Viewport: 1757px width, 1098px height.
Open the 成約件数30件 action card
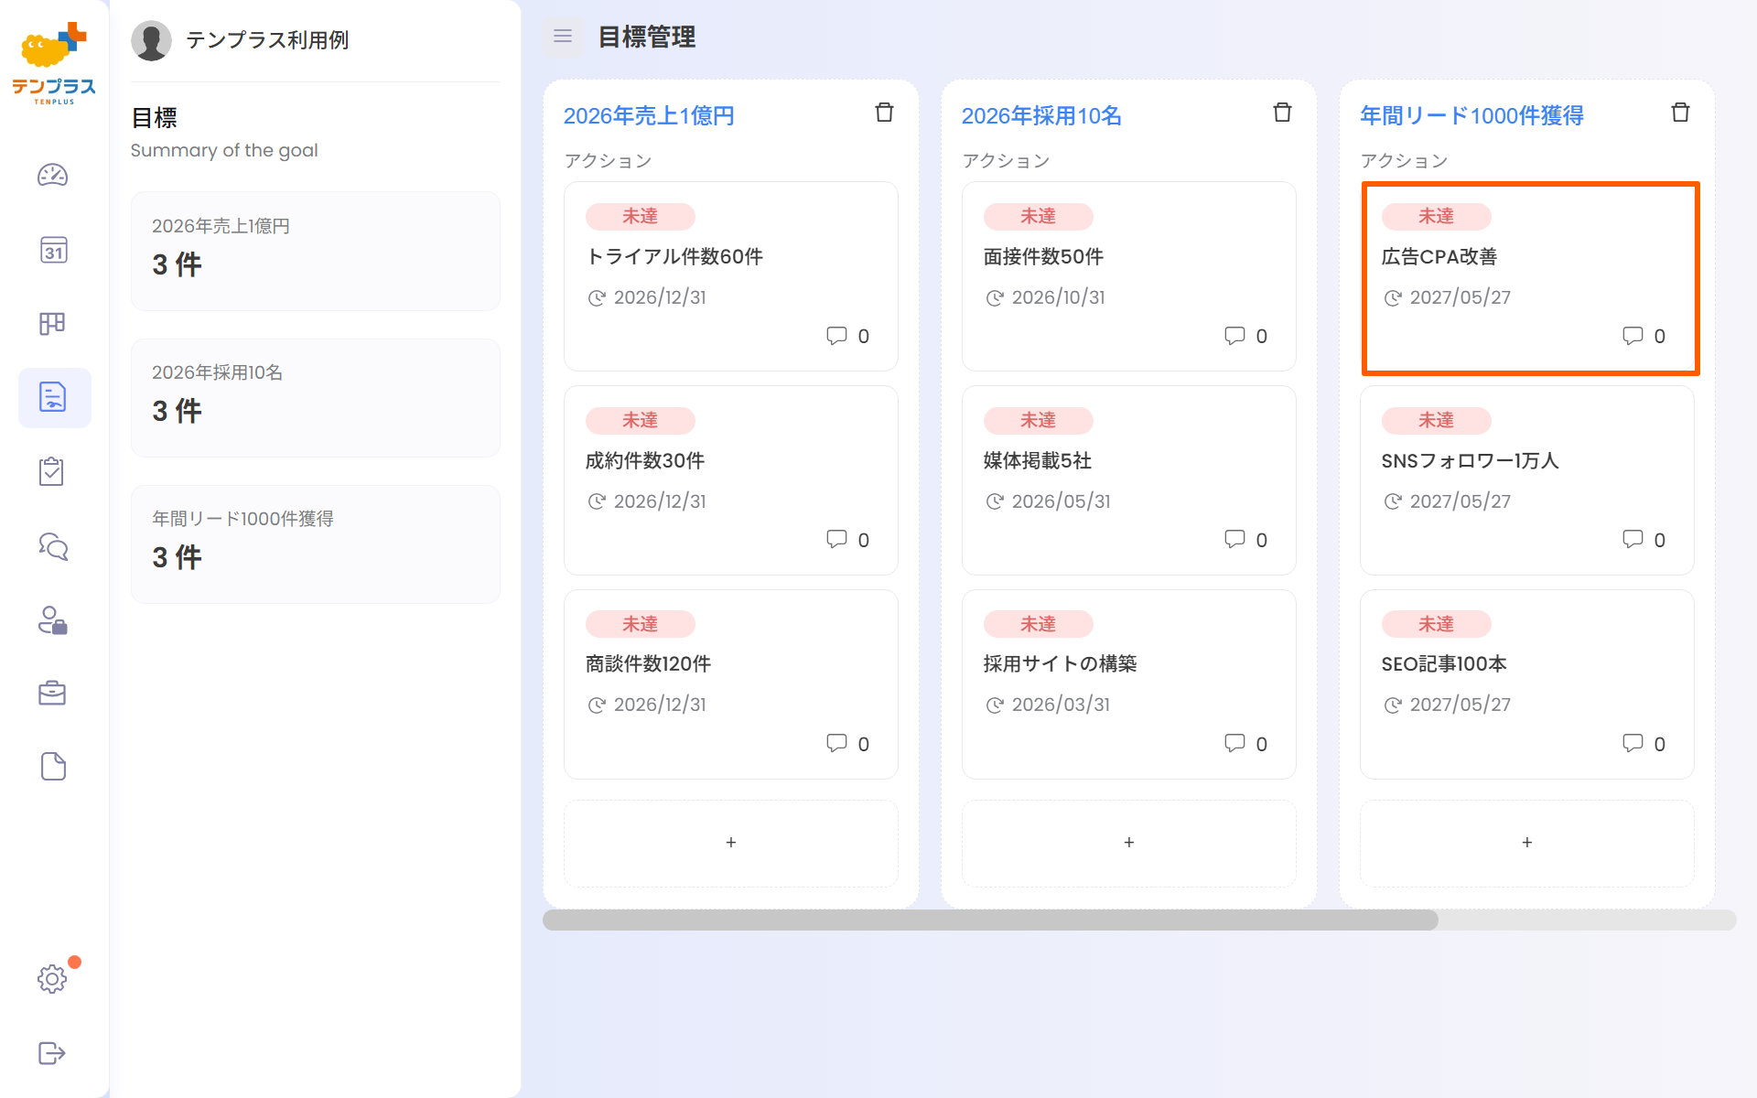click(731, 480)
